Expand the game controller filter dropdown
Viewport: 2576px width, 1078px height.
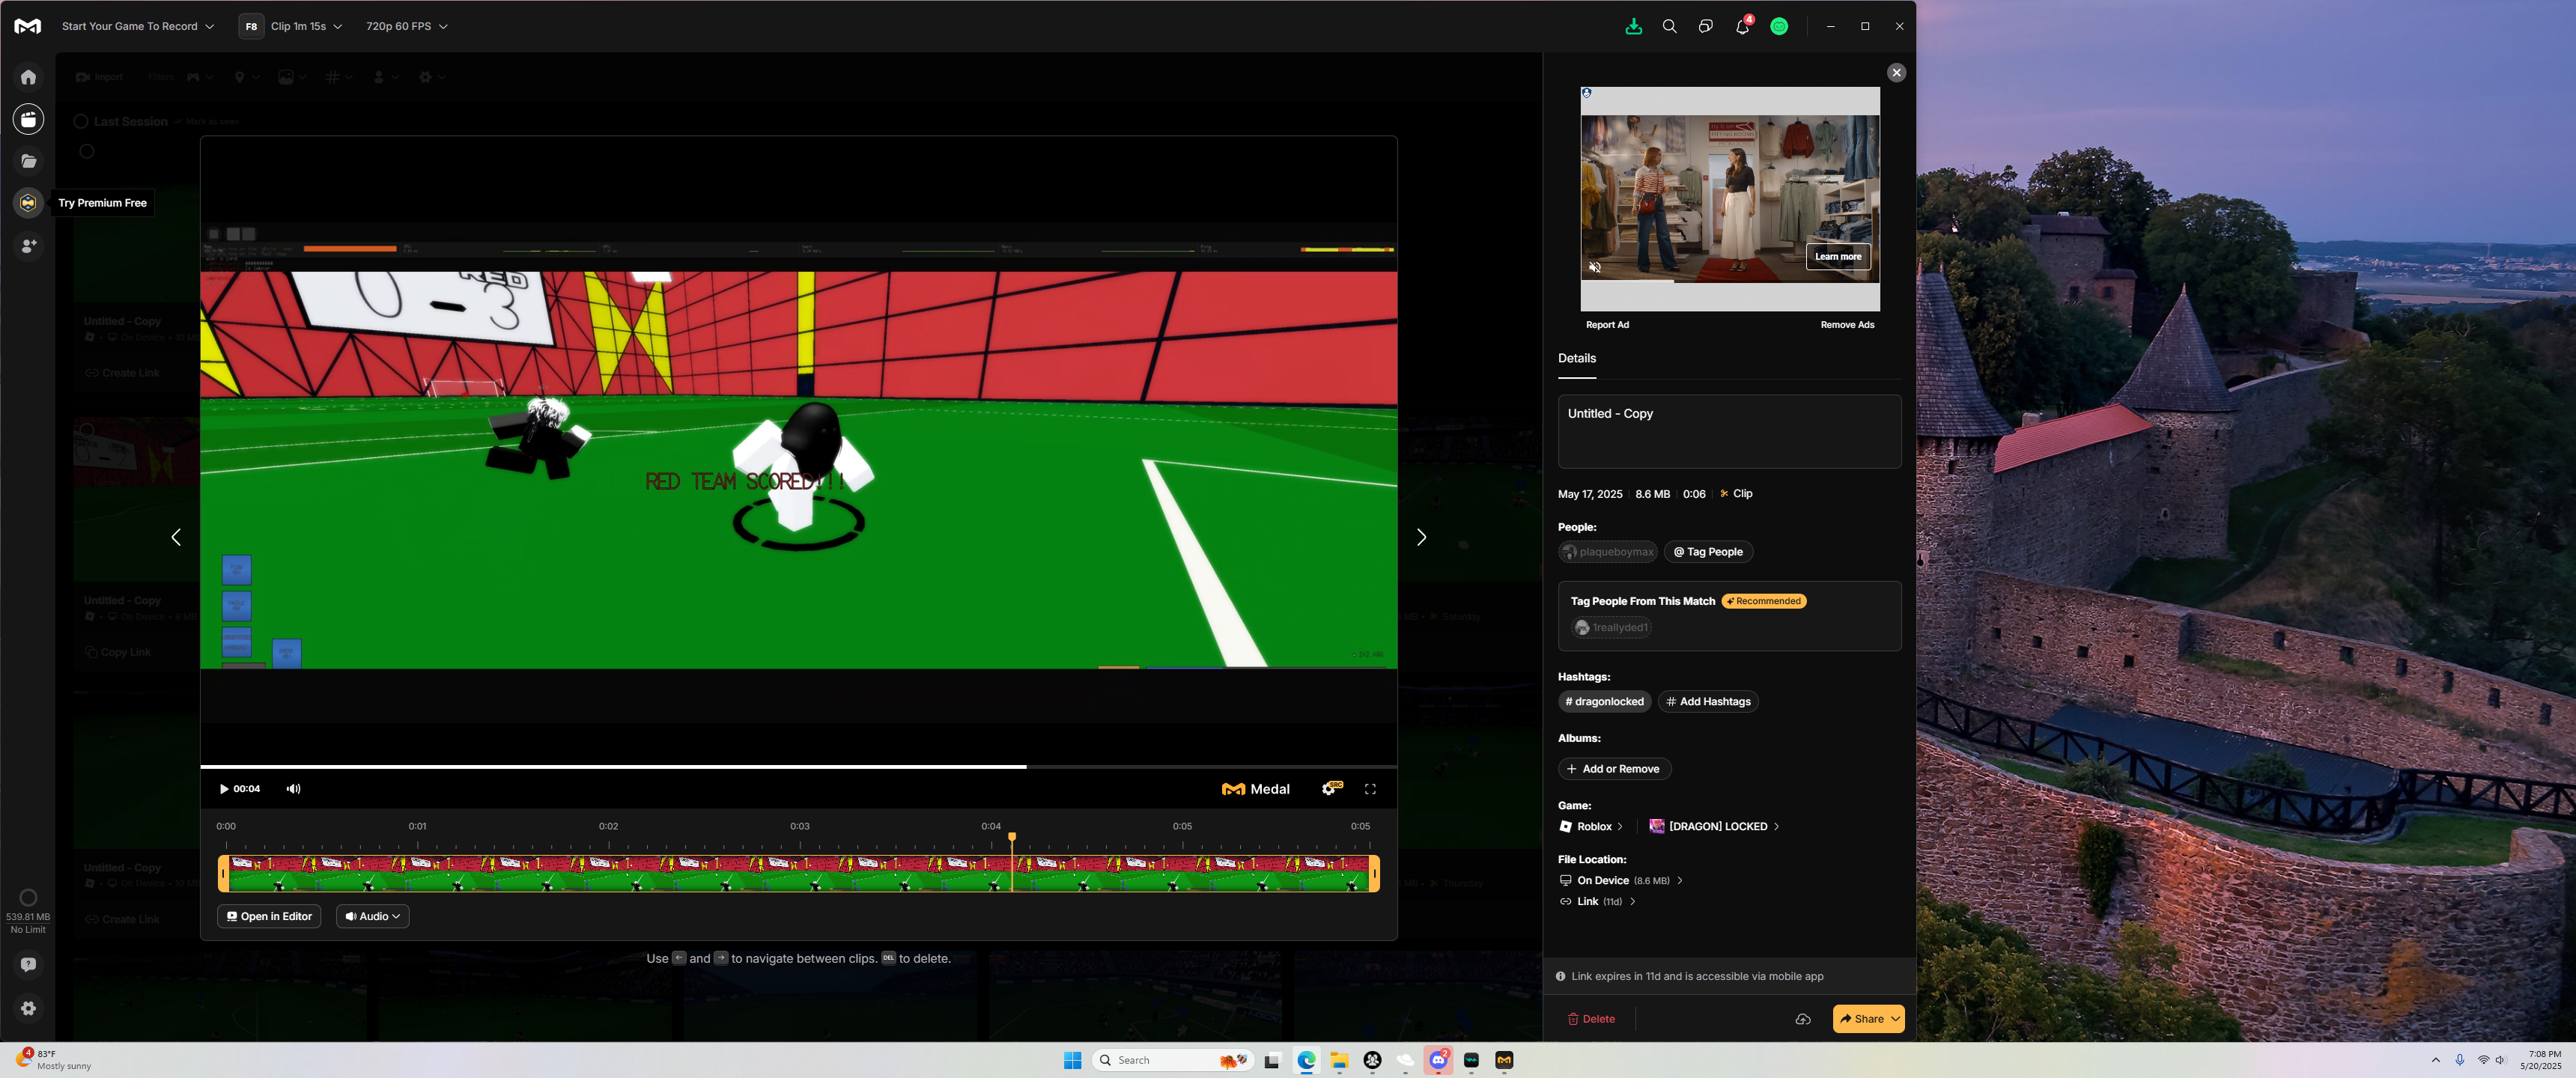click(200, 77)
